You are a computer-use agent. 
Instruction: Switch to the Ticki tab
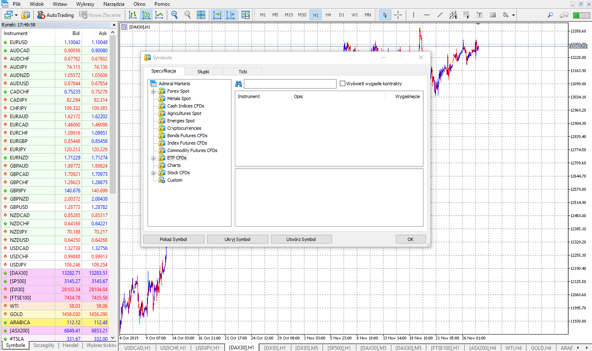pos(243,72)
